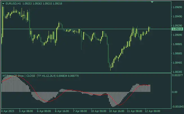Select the EURUSD,H1 symbol label
Viewport: 184px width, 114px height.
click(x=13, y=4)
